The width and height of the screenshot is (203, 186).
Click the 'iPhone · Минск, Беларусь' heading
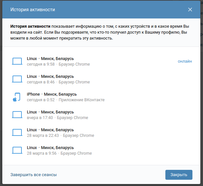51,94
